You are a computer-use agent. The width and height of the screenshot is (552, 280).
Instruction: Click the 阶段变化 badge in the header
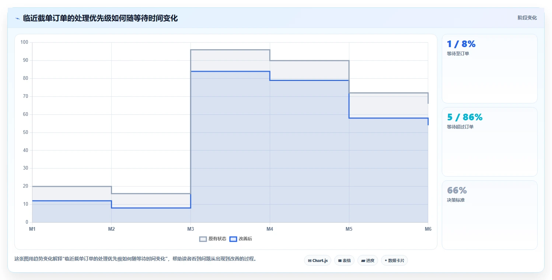[527, 18]
